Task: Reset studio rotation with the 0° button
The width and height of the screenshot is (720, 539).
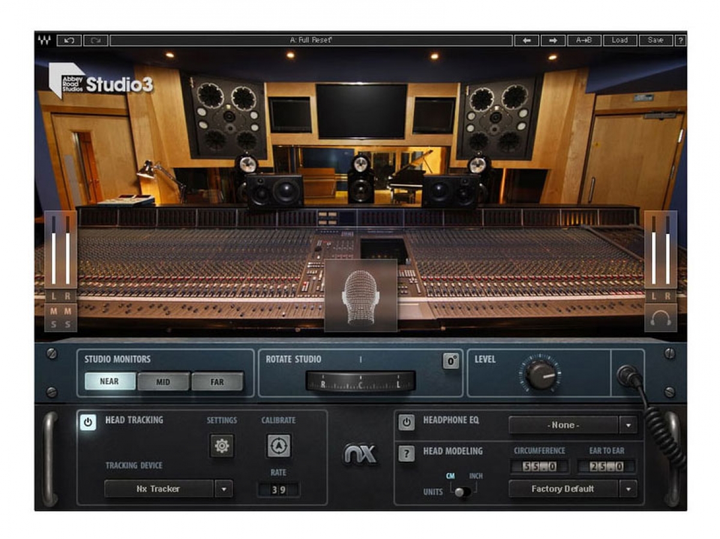Action: [451, 361]
